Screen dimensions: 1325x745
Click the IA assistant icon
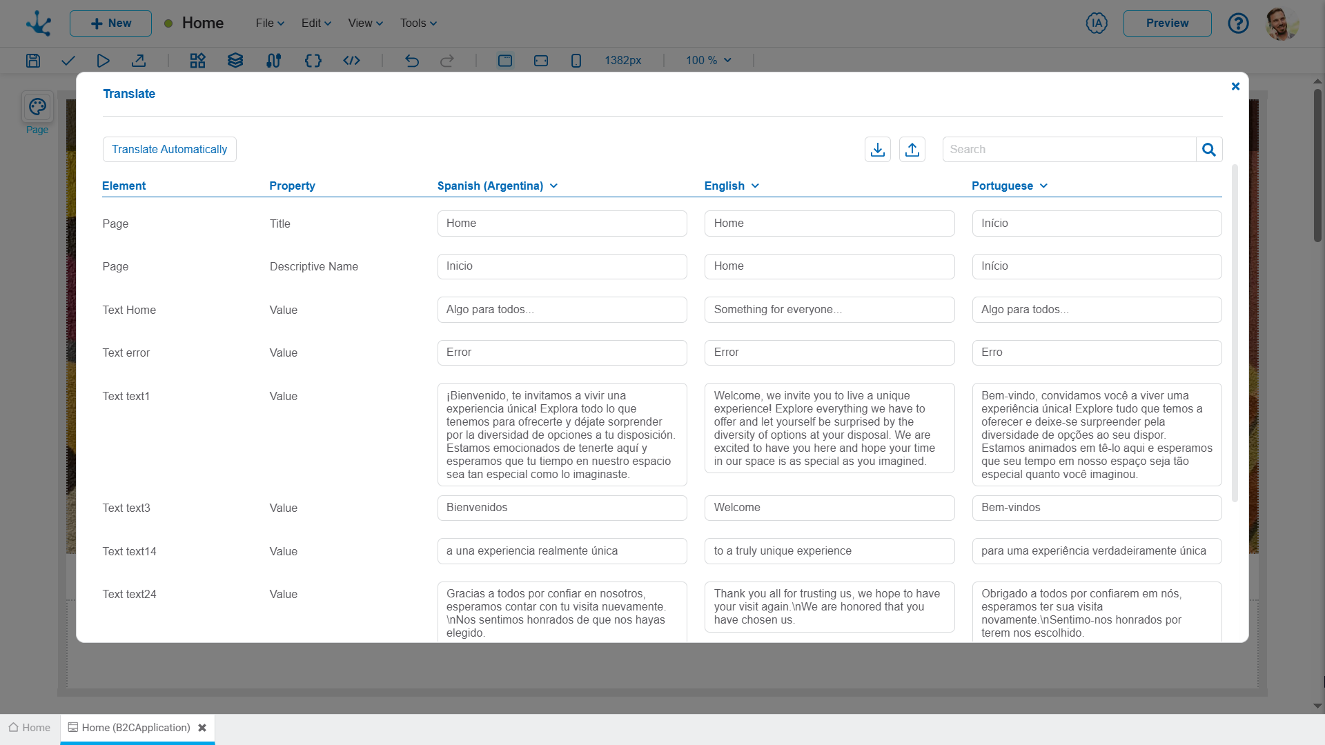1097,23
